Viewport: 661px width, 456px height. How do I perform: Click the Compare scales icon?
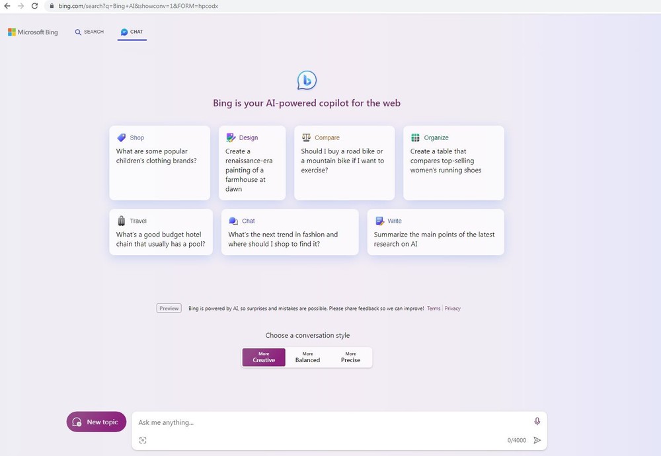(x=306, y=137)
